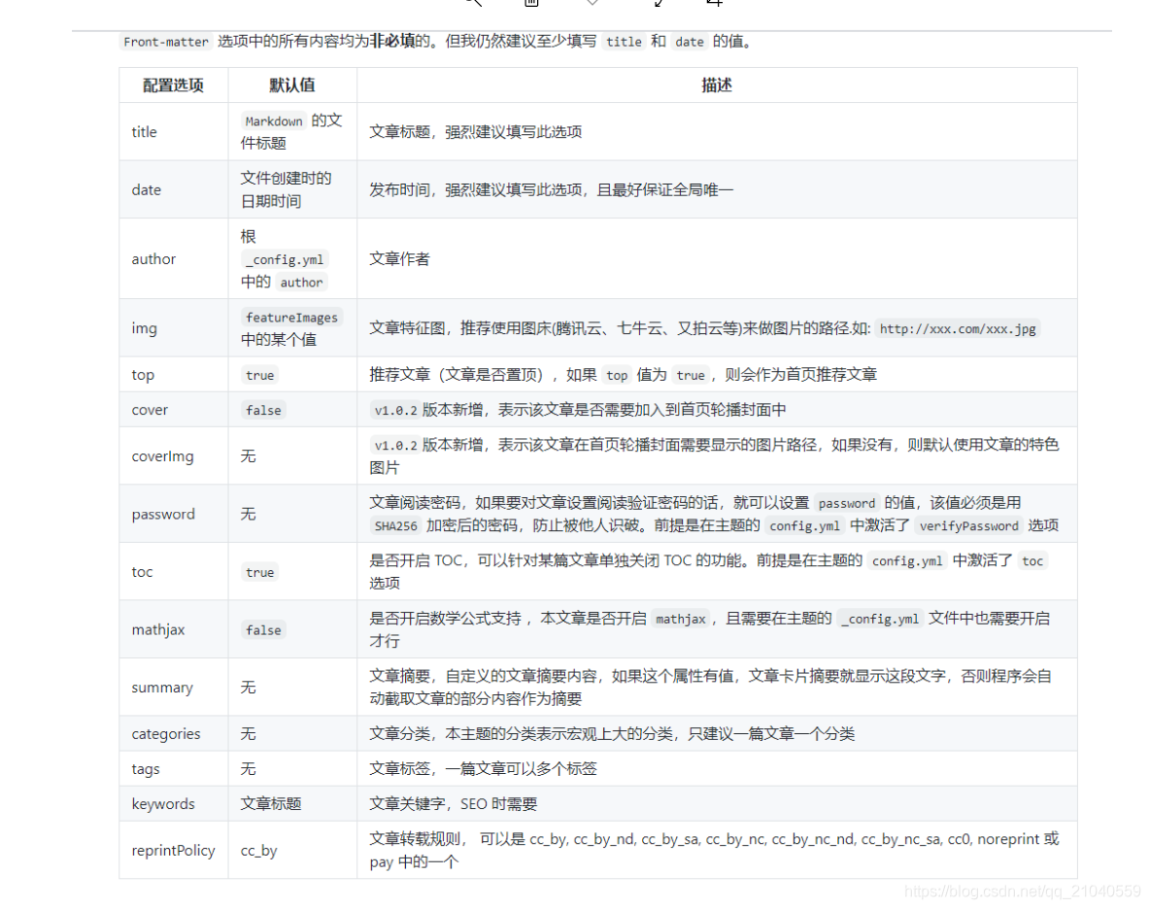Screen dimensions: 1150x909
Task: Click the Markdown code badge in the title row
Action: (273, 120)
